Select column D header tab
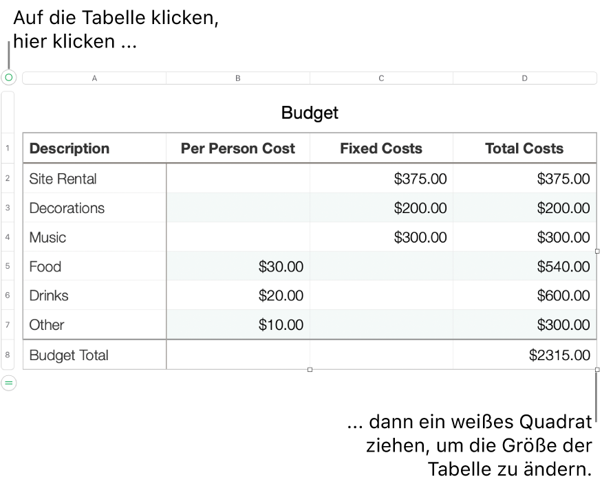Screen dimensions: 602x488 point(524,78)
